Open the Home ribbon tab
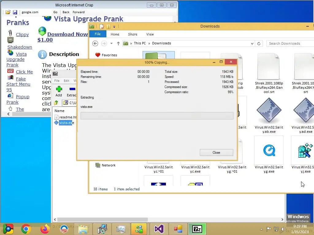 (x=115, y=34)
